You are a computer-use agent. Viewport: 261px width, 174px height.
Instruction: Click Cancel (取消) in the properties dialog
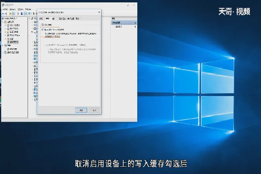(94, 110)
